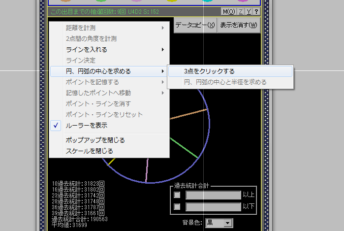Toggle ルーラーを表示 menu option
Viewport: 344px width, 231px height.
(x=110, y=126)
